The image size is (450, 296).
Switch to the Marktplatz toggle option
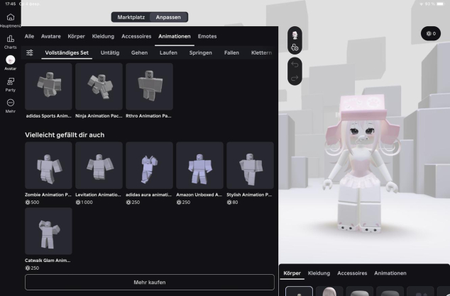131,16
